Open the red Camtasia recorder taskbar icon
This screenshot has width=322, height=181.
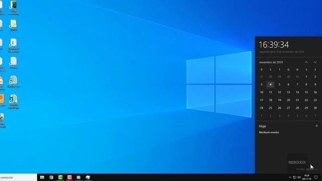pos(69,177)
